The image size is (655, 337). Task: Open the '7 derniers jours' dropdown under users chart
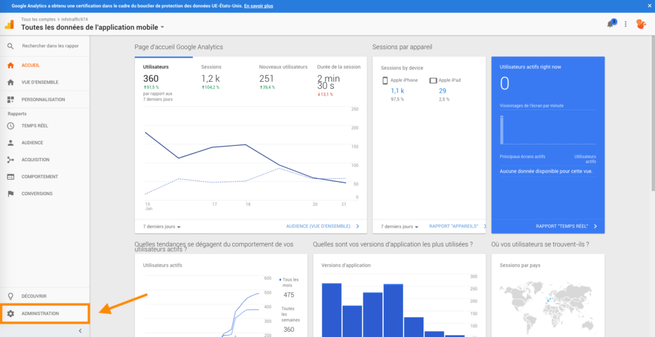[x=162, y=226]
